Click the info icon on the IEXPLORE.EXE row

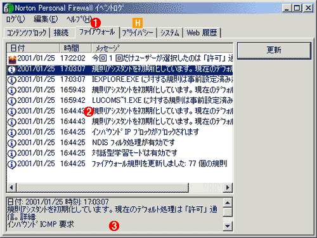tap(12, 80)
